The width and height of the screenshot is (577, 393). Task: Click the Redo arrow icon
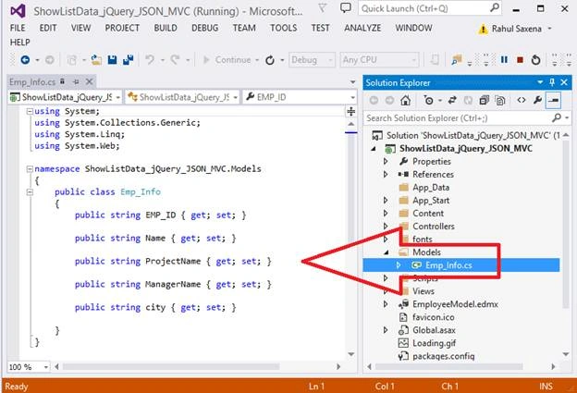(175, 59)
